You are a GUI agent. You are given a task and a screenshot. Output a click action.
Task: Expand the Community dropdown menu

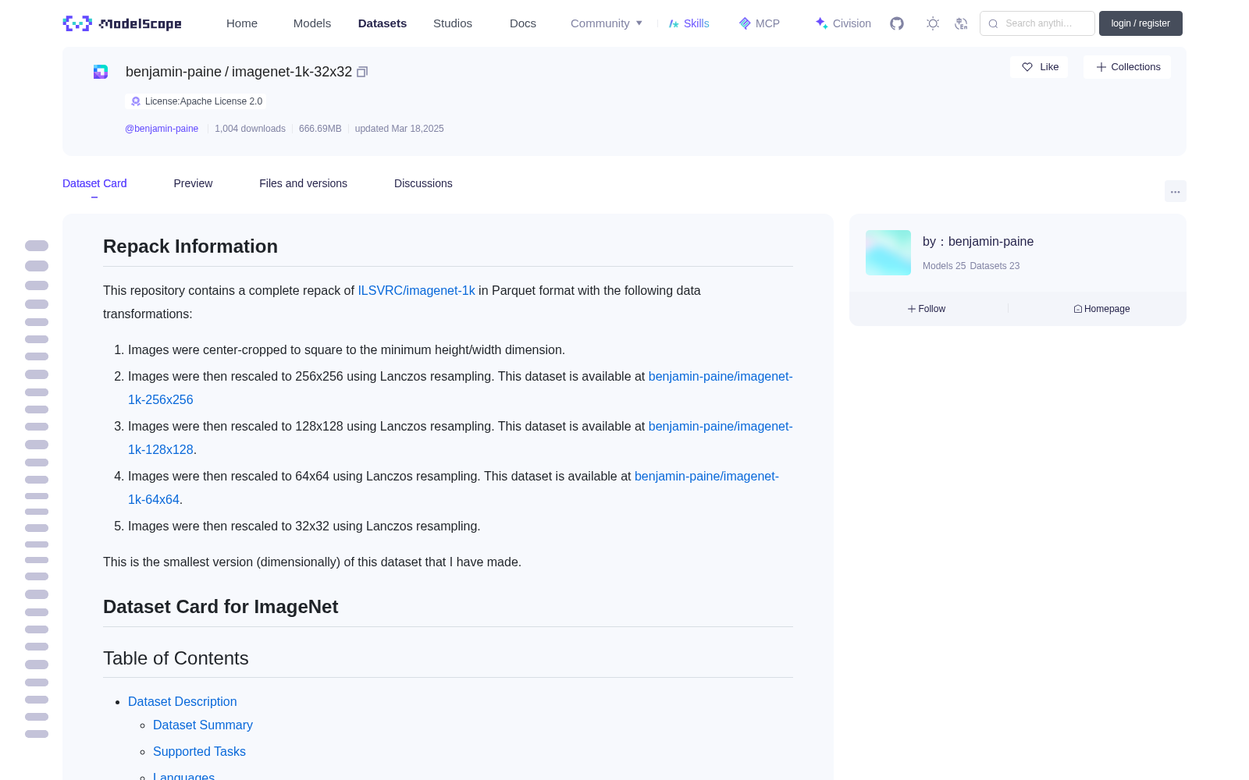[607, 23]
